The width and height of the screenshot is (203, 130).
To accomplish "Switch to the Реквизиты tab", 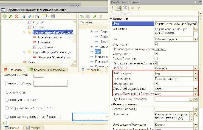I will coord(91,70).
